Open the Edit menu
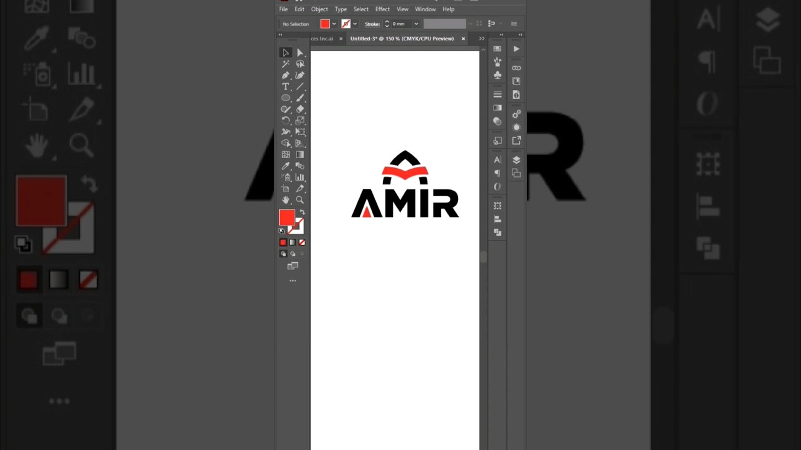The height and width of the screenshot is (450, 801). pos(299,9)
